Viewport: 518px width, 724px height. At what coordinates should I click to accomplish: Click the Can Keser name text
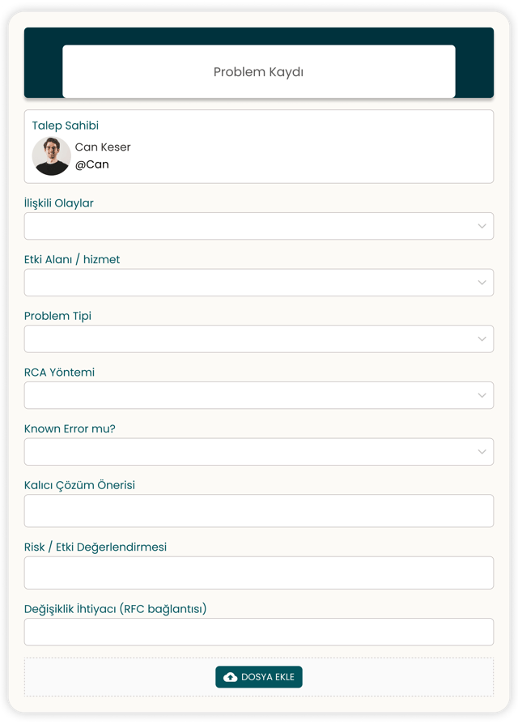[103, 147]
